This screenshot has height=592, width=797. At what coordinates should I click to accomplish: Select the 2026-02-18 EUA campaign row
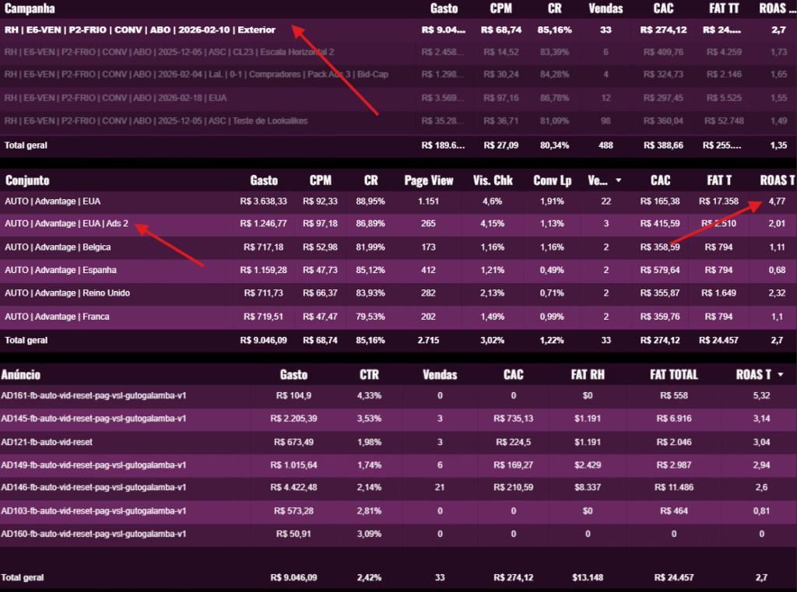[x=118, y=98]
